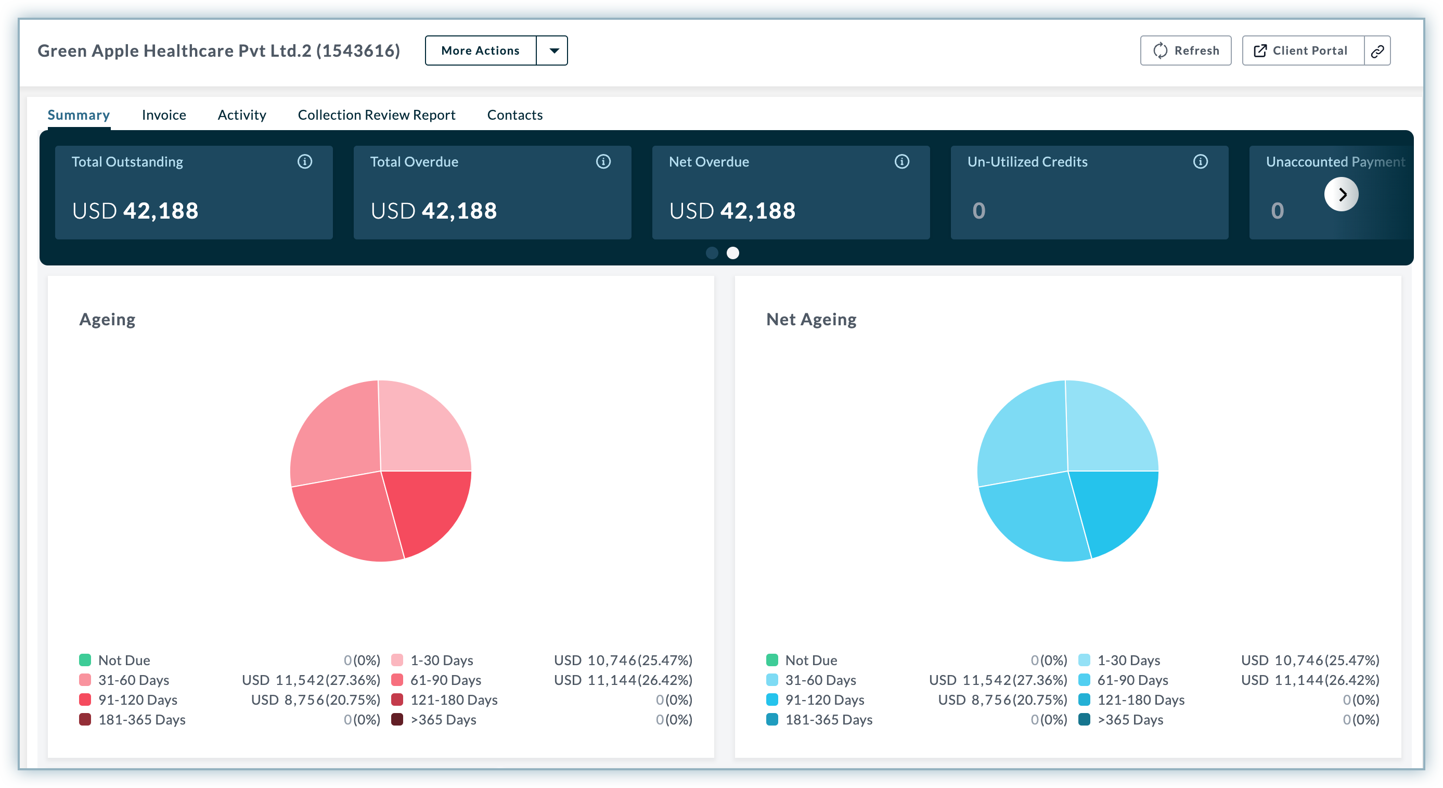Toggle 181-365 Days swatch in Ageing legend
The image size is (1443, 788).
tap(85, 719)
